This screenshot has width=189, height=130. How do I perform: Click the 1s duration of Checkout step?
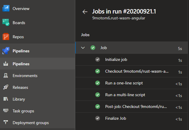click(180, 72)
